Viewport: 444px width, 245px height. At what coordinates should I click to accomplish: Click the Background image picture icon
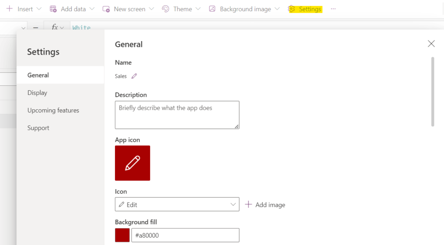[x=212, y=9]
